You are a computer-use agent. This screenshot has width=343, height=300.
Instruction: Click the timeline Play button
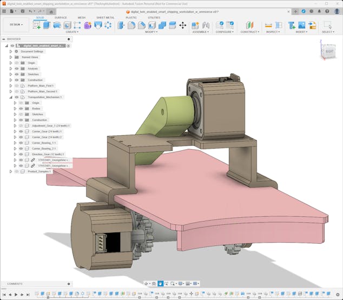click(x=16, y=295)
